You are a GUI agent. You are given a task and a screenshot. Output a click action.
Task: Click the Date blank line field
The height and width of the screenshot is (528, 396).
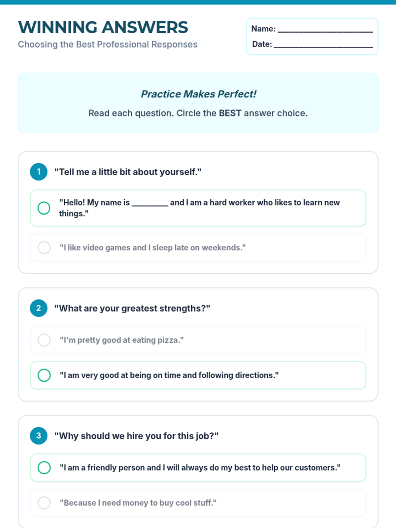pyautogui.click(x=323, y=45)
